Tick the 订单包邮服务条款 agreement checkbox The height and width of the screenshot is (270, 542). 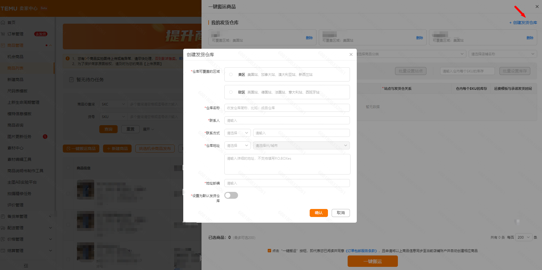tap(269, 251)
